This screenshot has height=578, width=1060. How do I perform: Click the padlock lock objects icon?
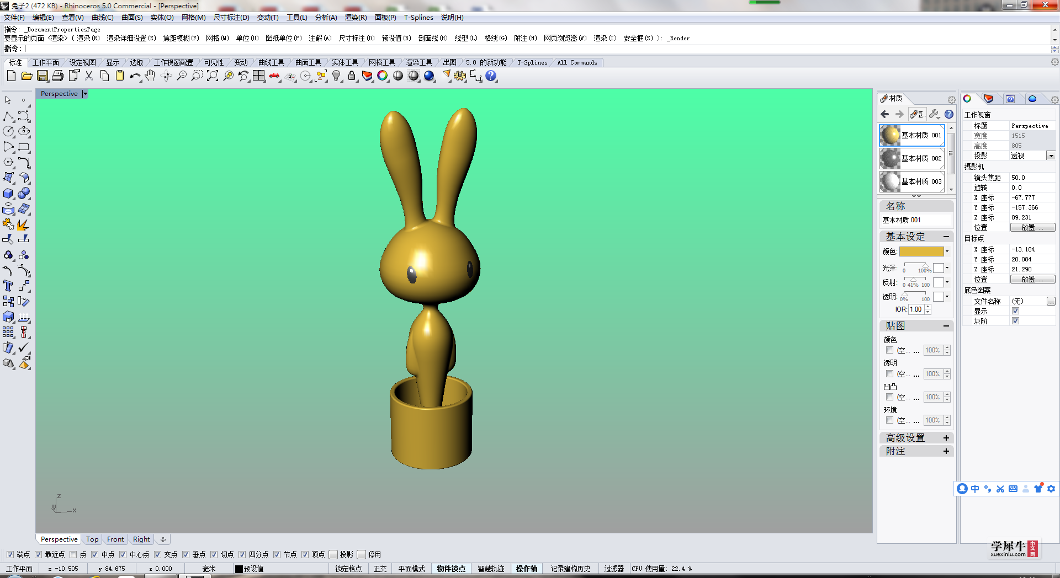(x=352, y=76)
